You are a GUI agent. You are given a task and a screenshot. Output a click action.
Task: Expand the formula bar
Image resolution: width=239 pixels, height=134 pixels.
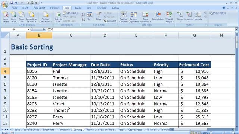click(x=236, y=29)
